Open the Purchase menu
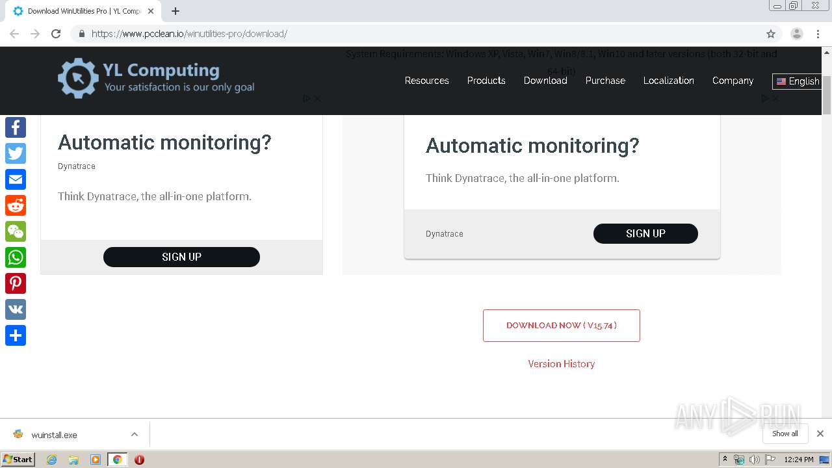Viewport: 832px width, 468px height. 605,81
